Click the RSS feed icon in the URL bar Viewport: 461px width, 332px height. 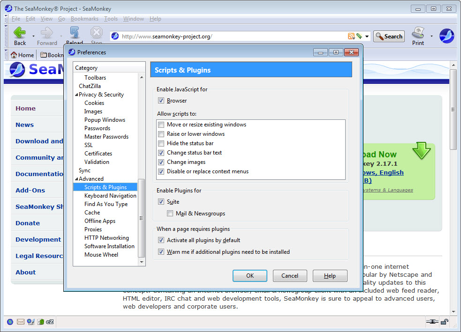point(351,36)
